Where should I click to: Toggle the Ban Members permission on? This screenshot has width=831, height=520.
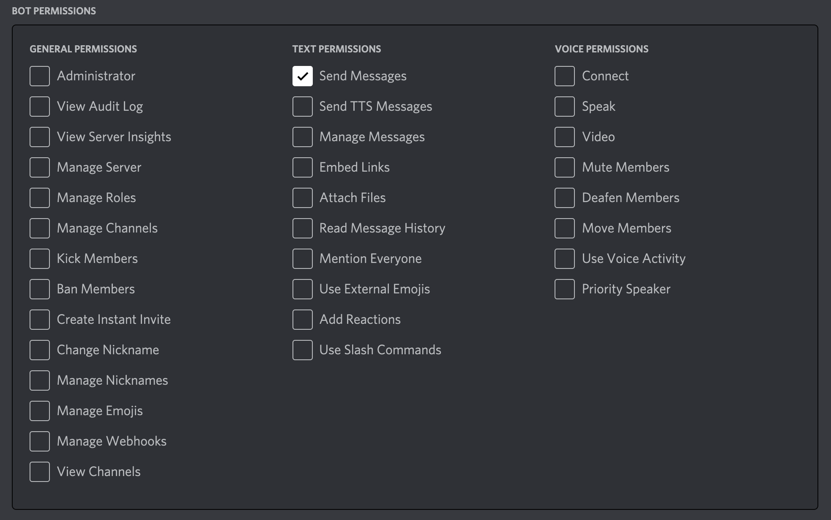pyautogui.click(x=39, y=289)
